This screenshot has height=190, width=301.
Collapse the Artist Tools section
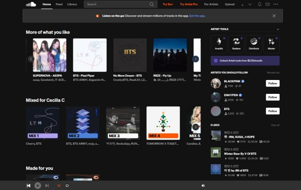pyautogui.click(x=278, y=29)
